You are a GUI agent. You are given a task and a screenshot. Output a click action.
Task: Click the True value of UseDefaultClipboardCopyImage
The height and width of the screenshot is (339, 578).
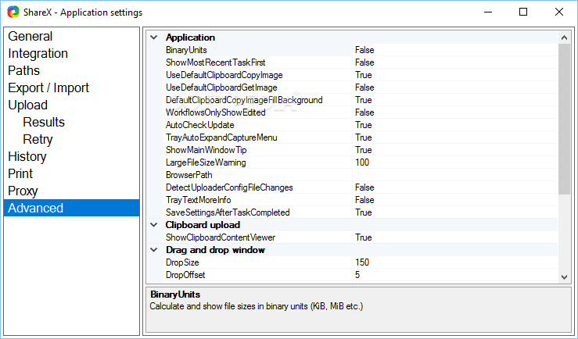coord(364,75)
